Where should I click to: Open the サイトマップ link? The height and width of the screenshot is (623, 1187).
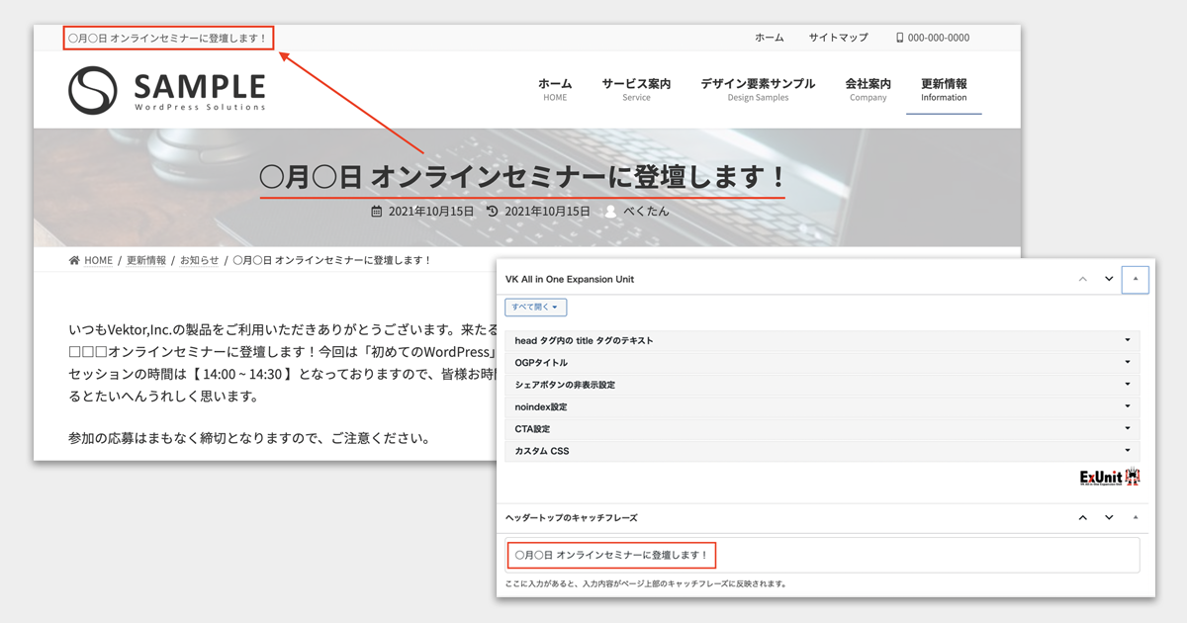coord(839,38)
